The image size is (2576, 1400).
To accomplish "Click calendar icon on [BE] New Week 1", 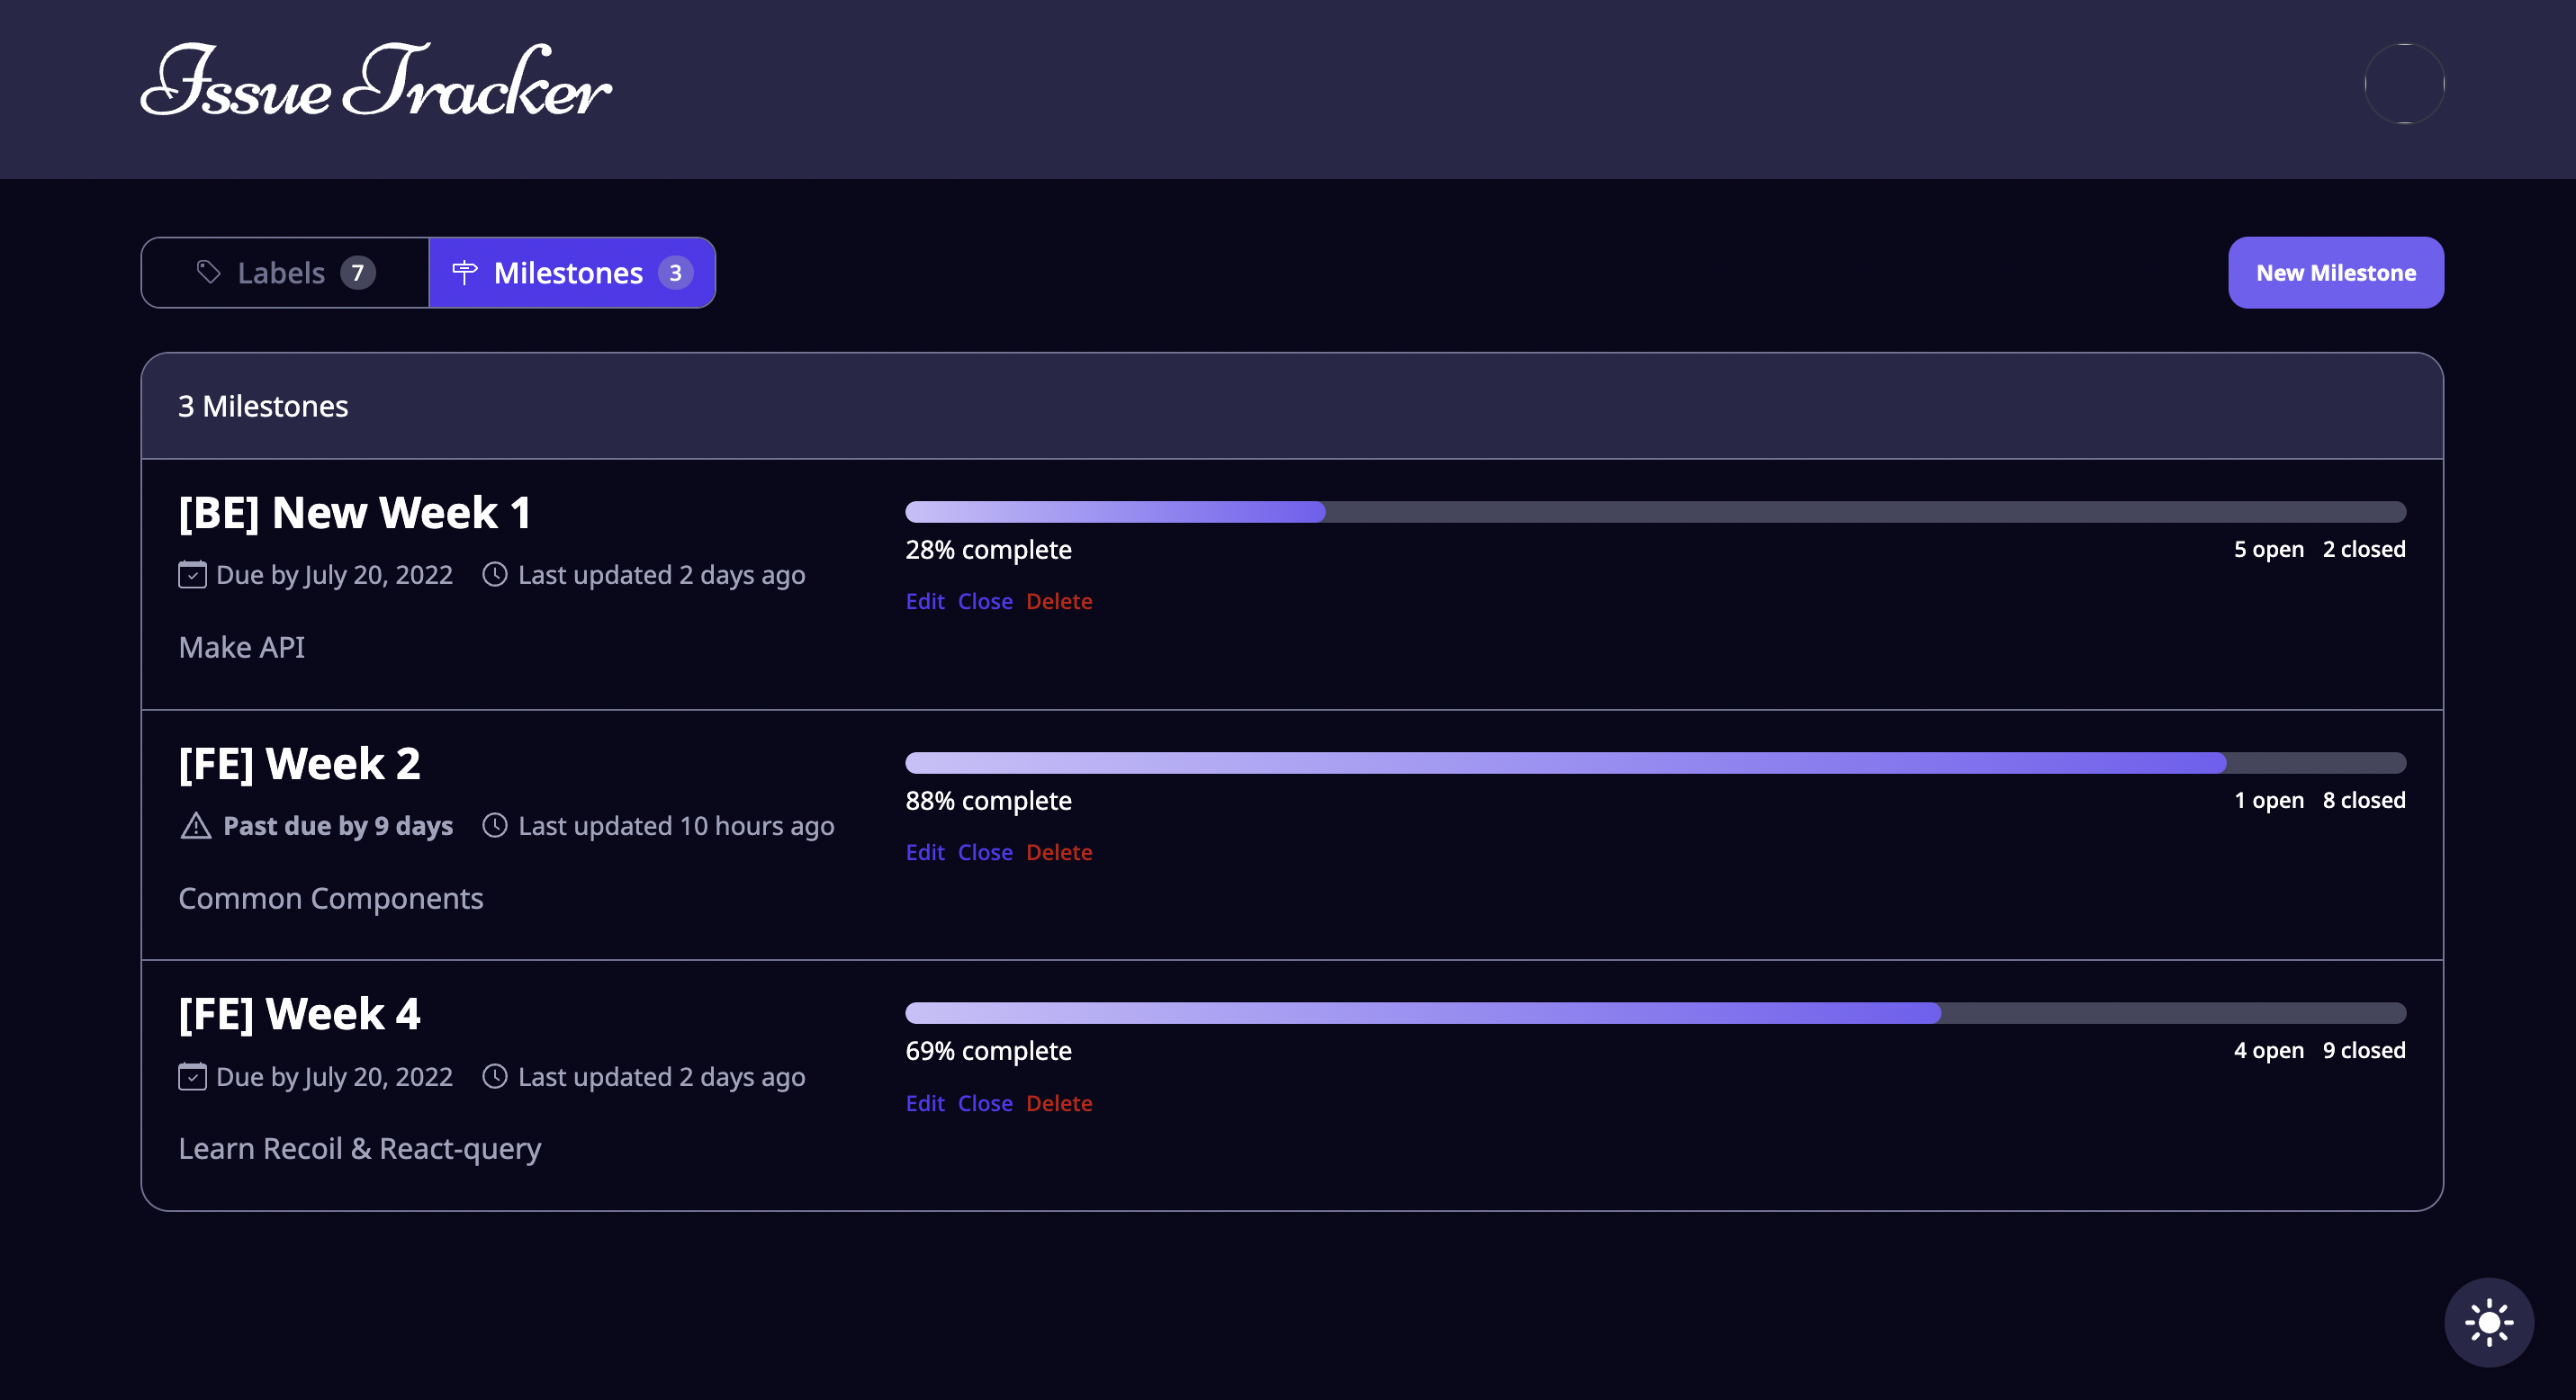I will (192, 575).
